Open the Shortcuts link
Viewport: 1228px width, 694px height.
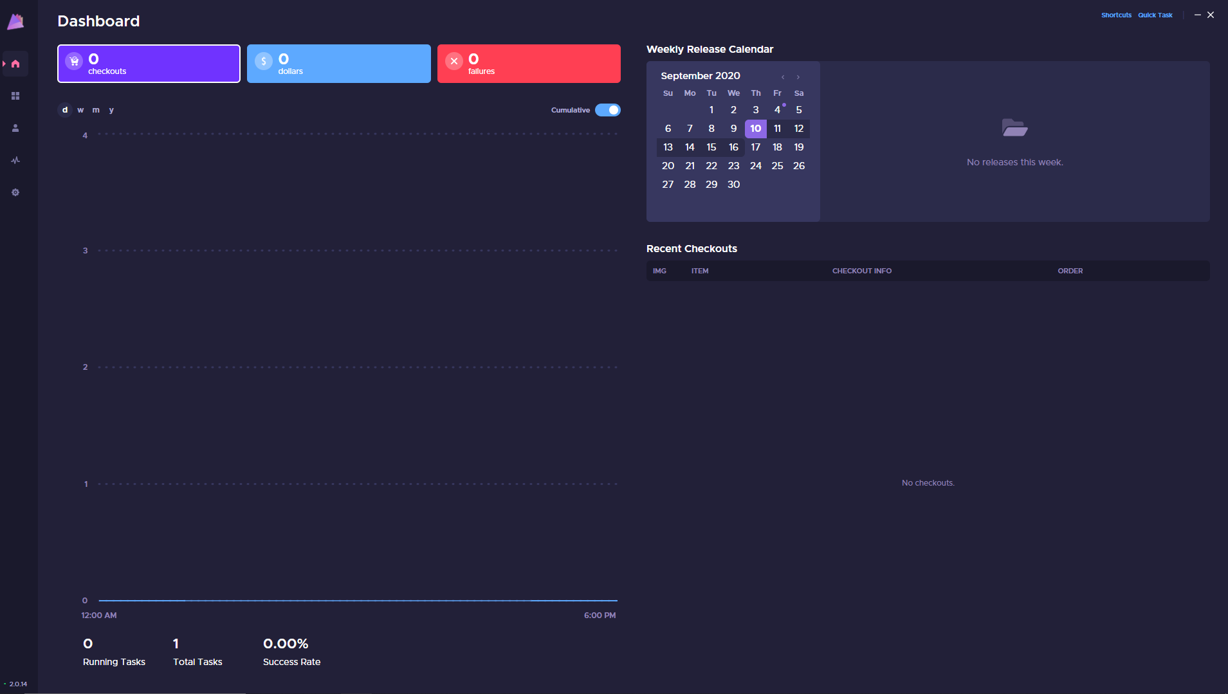point(1116,15)
